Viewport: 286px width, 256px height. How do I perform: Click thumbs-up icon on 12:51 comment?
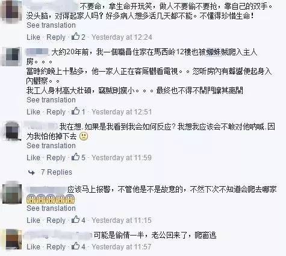pos(76,111)
